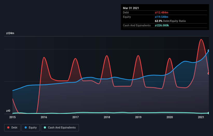Viewport: 213px width, 136px height.
Task: Click the 2020 x-axis label
Action: (x=170, y=117)
